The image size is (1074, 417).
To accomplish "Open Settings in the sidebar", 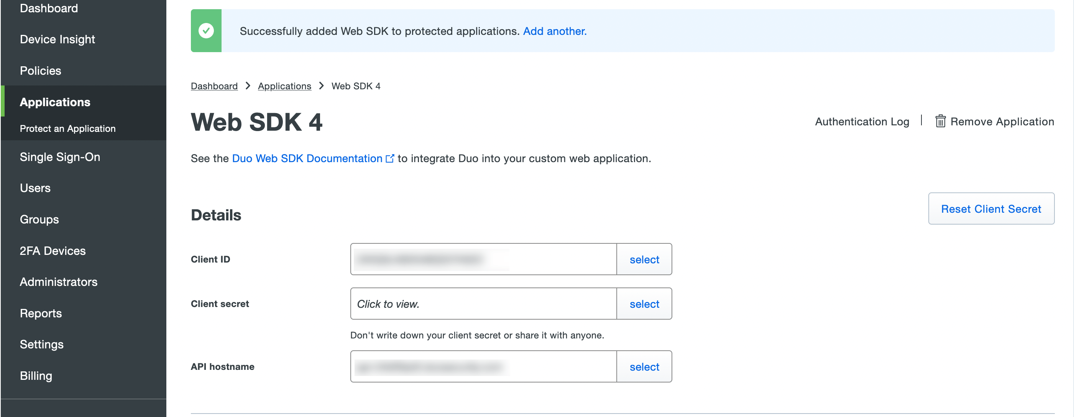I will click(x=42, y=345).
